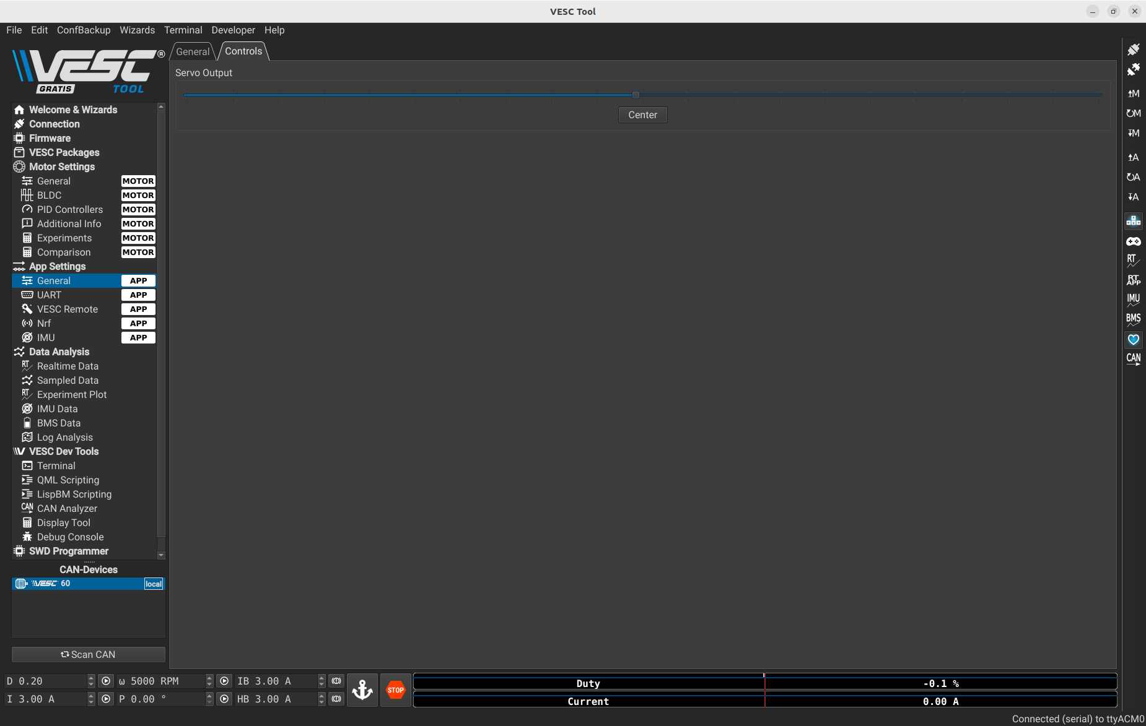
Task: Open the File menu
Action: point(14,30)
